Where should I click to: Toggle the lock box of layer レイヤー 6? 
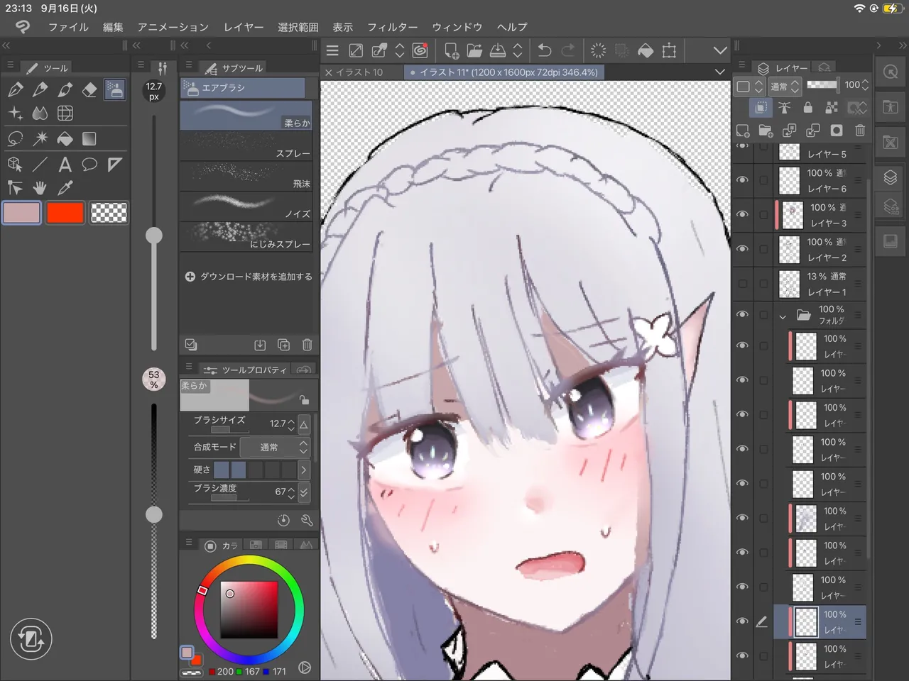coord(763,180)
